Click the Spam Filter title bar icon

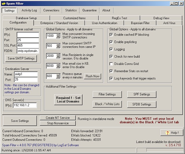[3, 4]
